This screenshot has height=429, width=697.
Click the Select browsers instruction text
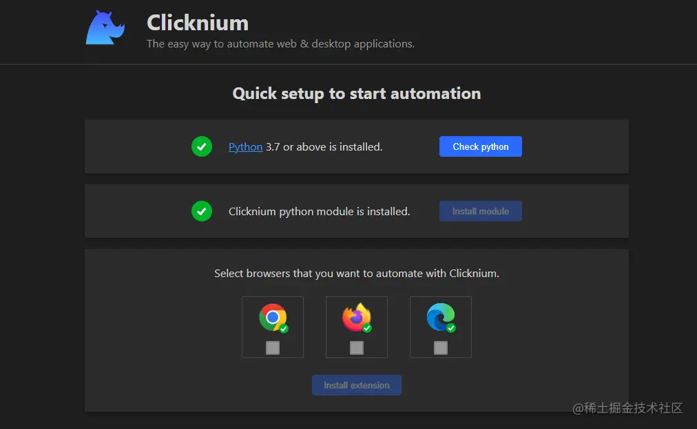click(x=356, y=273)
